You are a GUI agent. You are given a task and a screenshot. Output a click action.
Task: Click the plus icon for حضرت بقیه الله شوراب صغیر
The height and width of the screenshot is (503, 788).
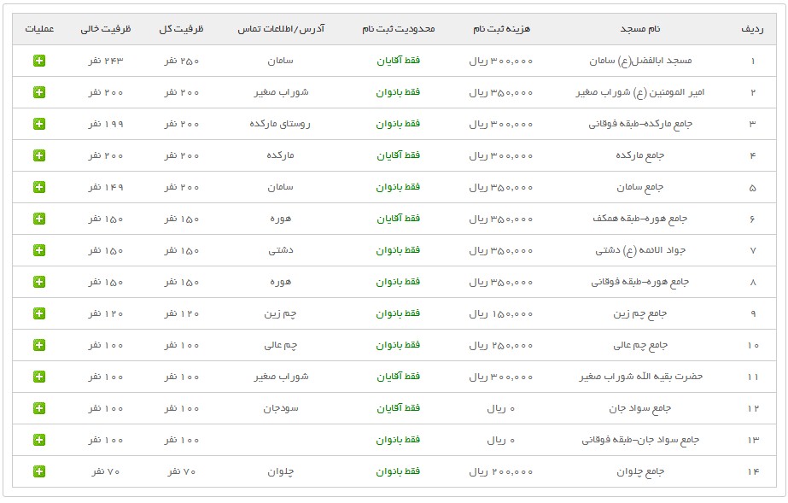click(39, 377)
